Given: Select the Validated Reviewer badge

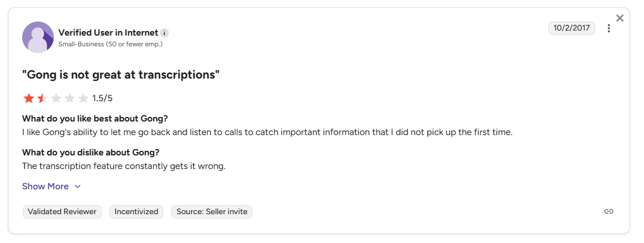Looking at the screenshot, I should coord(62,212).
